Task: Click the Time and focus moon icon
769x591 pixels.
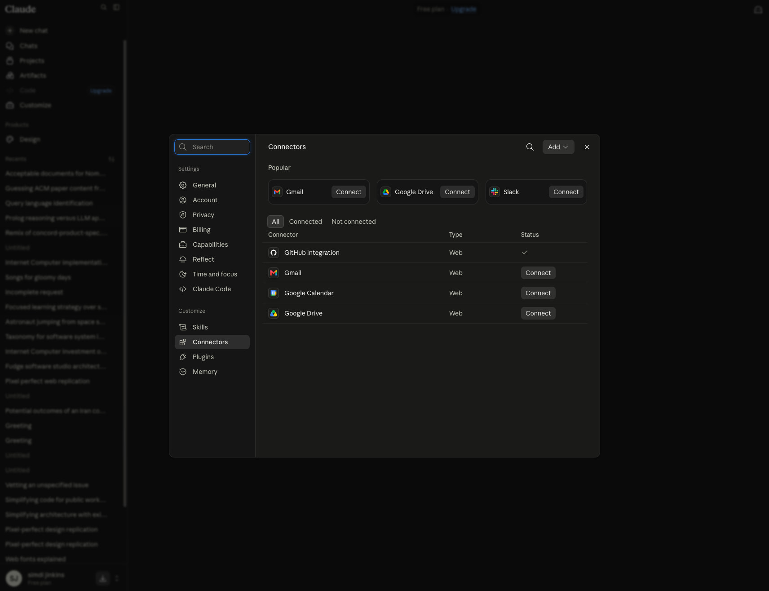Action: 183,274
